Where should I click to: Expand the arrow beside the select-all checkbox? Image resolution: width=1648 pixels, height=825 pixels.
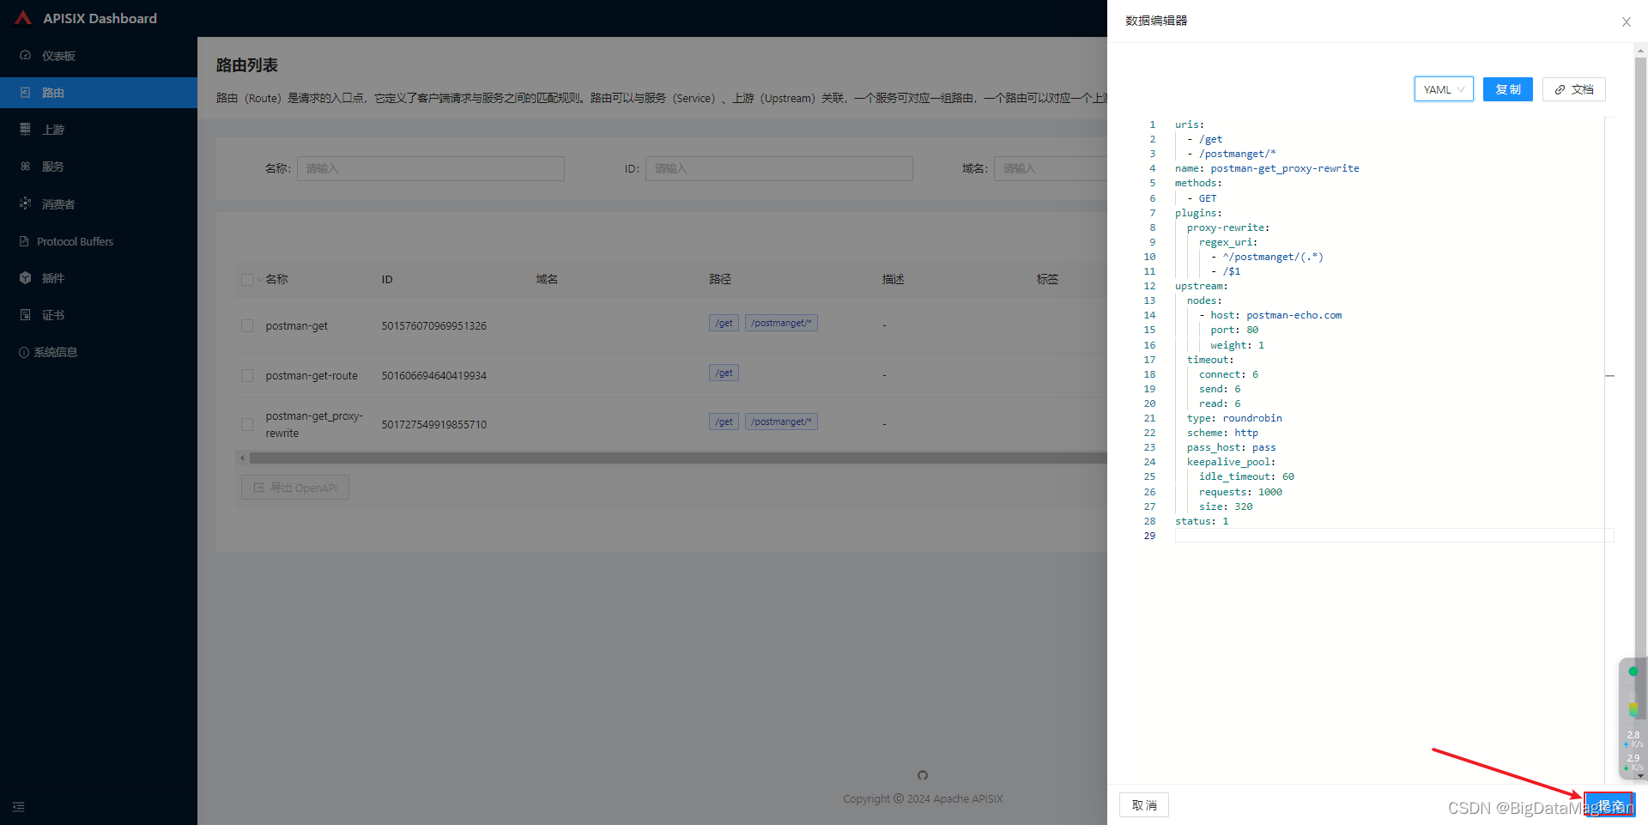click(260, 280)
